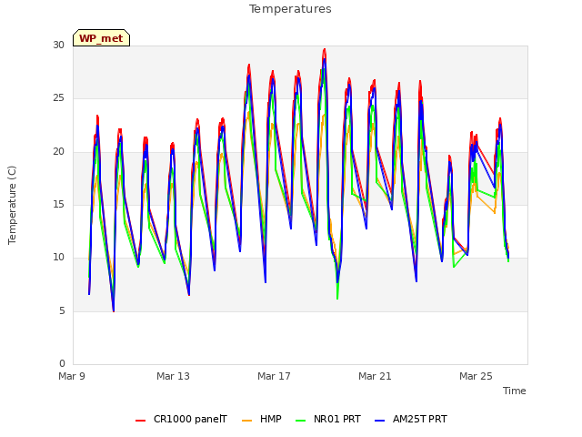This screenshot has width=582, height=437.
Task: Click the 30 y-axis tick label
Action: [58, 46]
